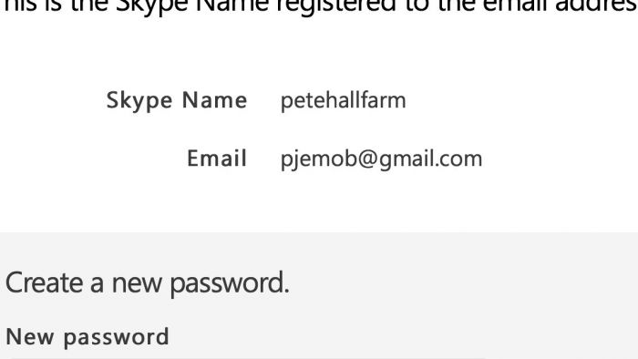638x359 pixels.
Task: Select the pjemob@gmail.com email address
Action: [381, 159]
